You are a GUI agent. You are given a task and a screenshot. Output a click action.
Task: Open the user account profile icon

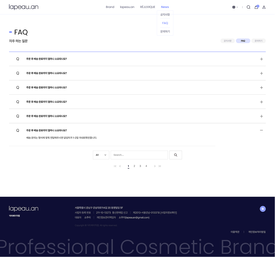tap(264, 7)
